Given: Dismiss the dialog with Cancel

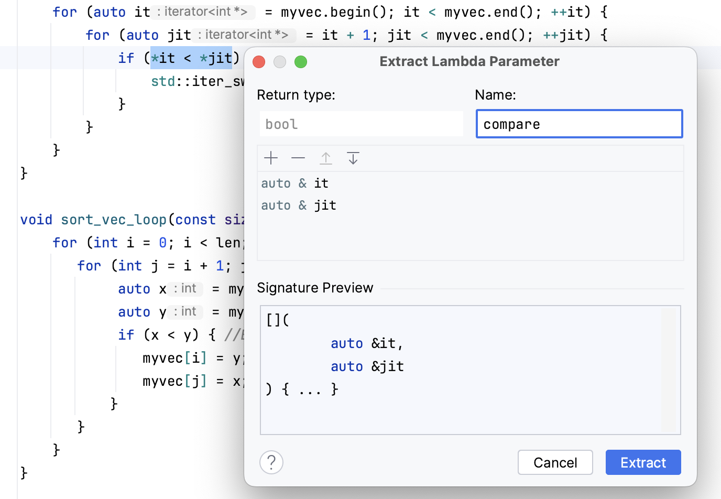Looking at the screenshot, I should [555, 462].
